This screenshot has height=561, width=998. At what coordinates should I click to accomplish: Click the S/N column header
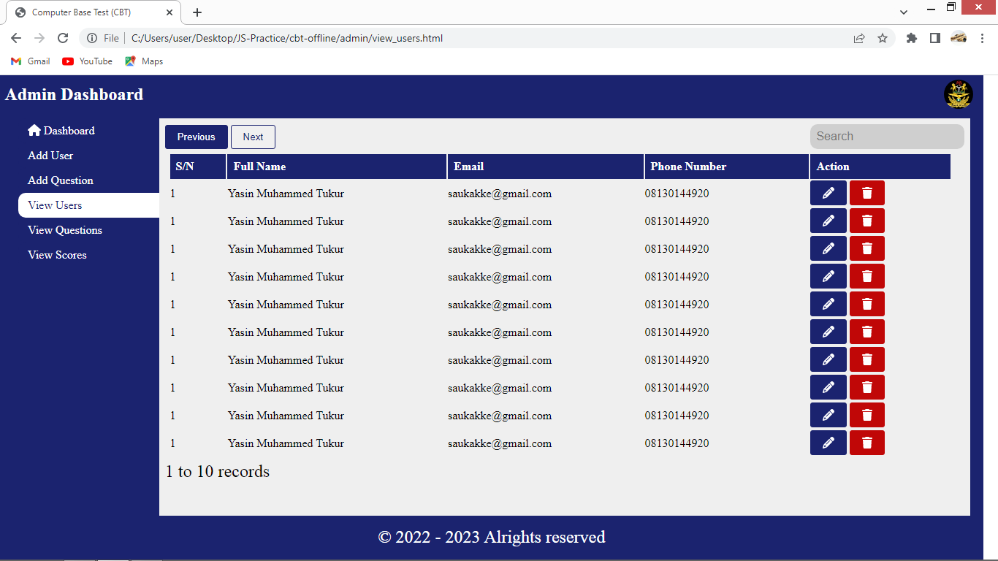(x=198, y=167)
